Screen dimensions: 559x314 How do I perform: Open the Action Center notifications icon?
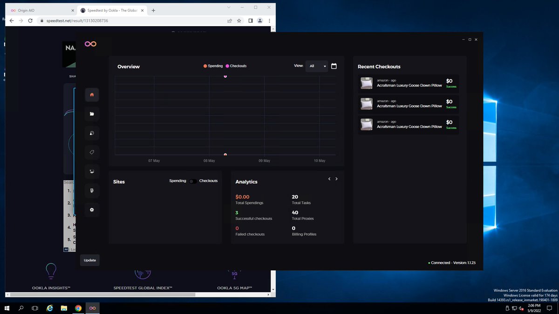click(551, 308)
